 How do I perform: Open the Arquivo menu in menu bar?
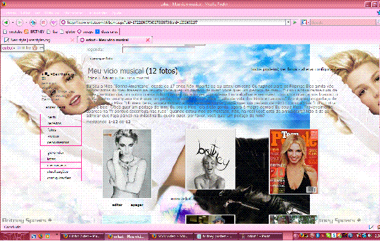[10, 12]
